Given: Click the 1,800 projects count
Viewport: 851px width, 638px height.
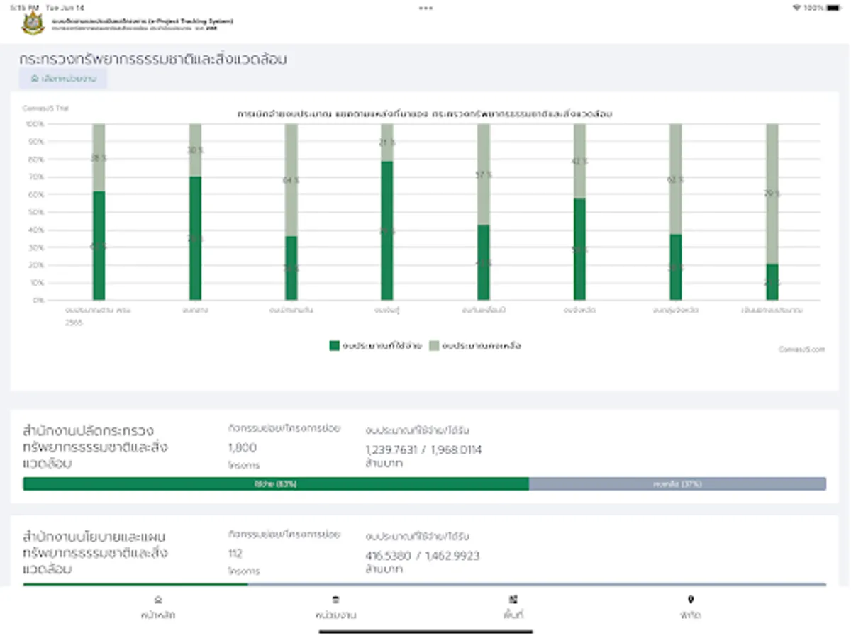Looking at the screenshot, I should coord(242,447).
